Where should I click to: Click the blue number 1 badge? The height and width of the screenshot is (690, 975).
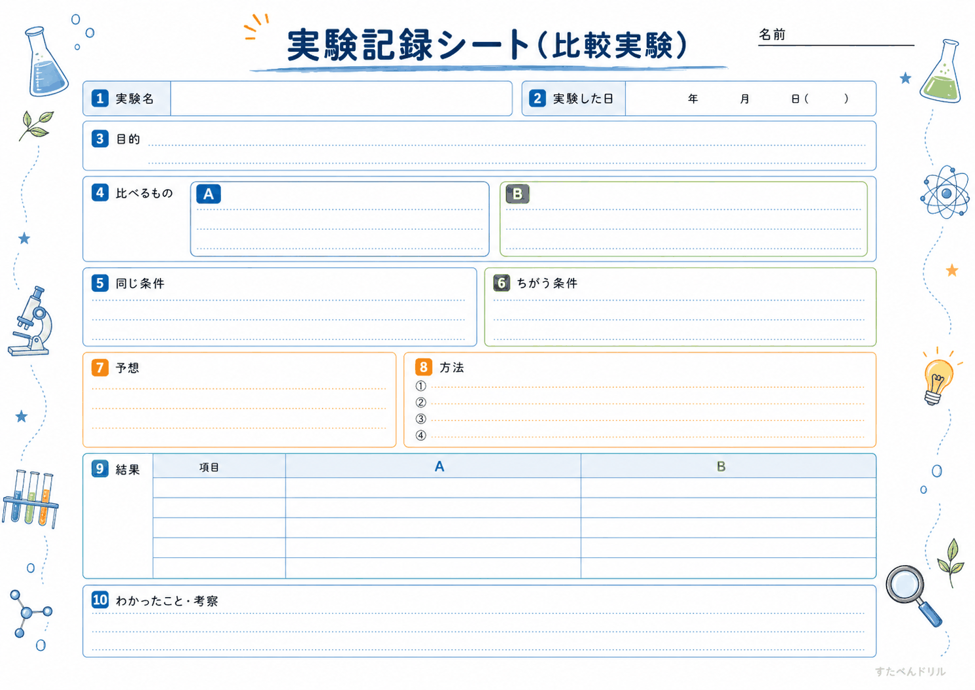pyautogui.click(x=99, y=98)
